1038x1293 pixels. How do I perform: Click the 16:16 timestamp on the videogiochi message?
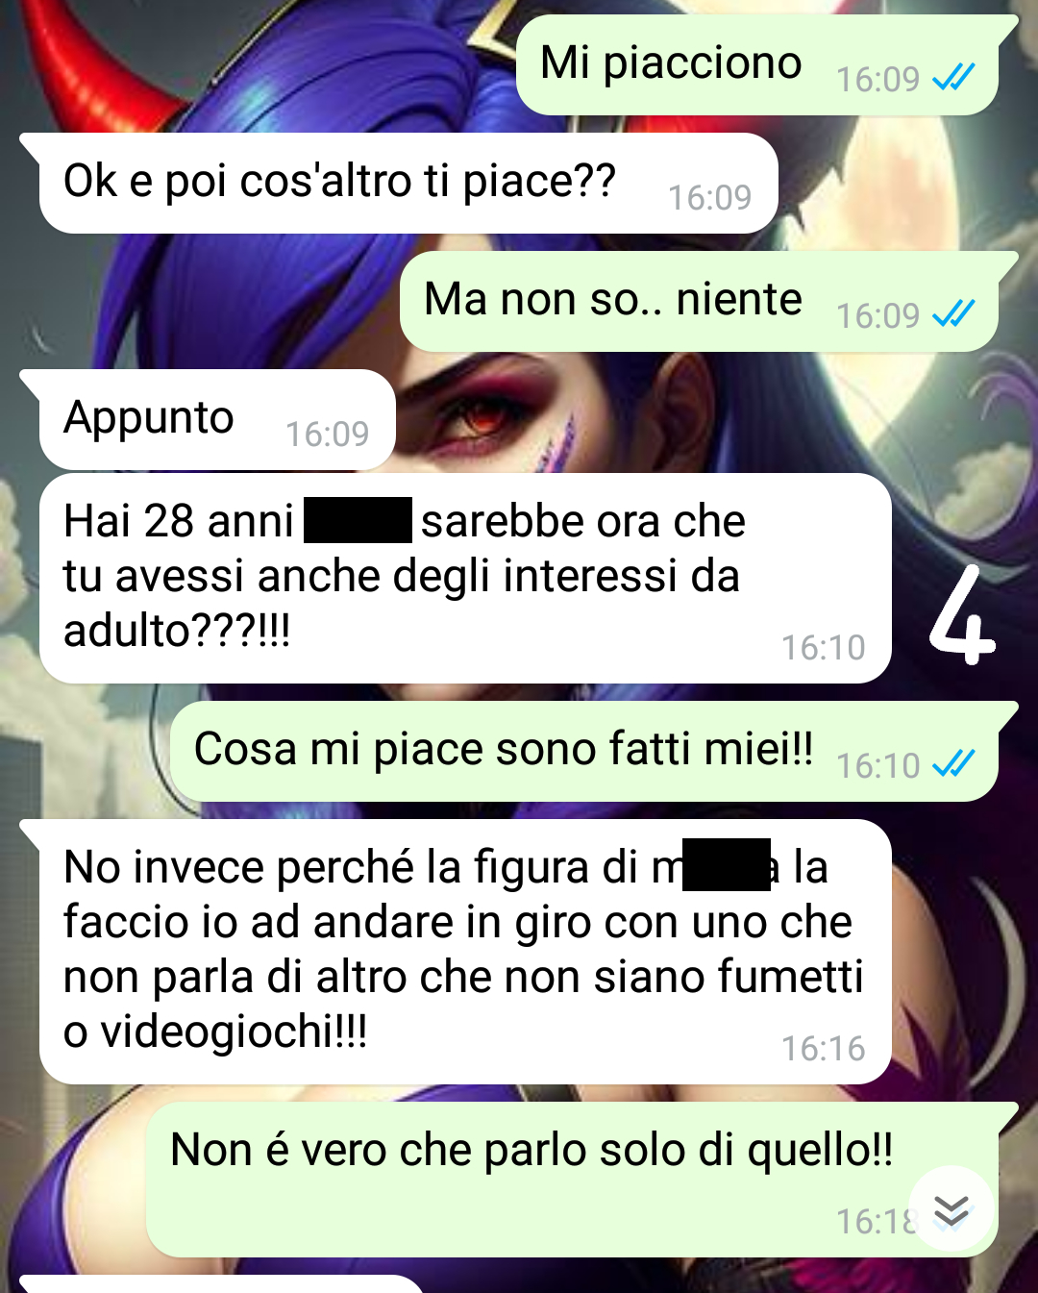pos(824,1048)
